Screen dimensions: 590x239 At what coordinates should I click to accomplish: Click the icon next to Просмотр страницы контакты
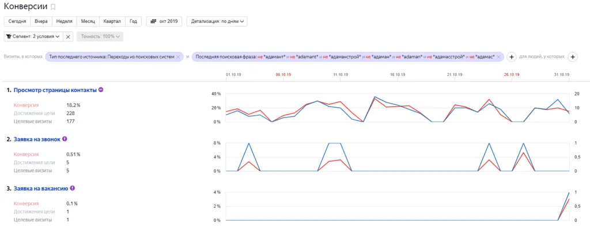tap(101, 90)
